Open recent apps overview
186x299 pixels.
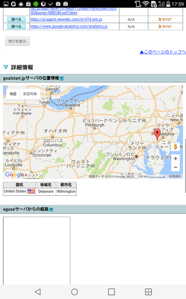(x=111, y=292)
